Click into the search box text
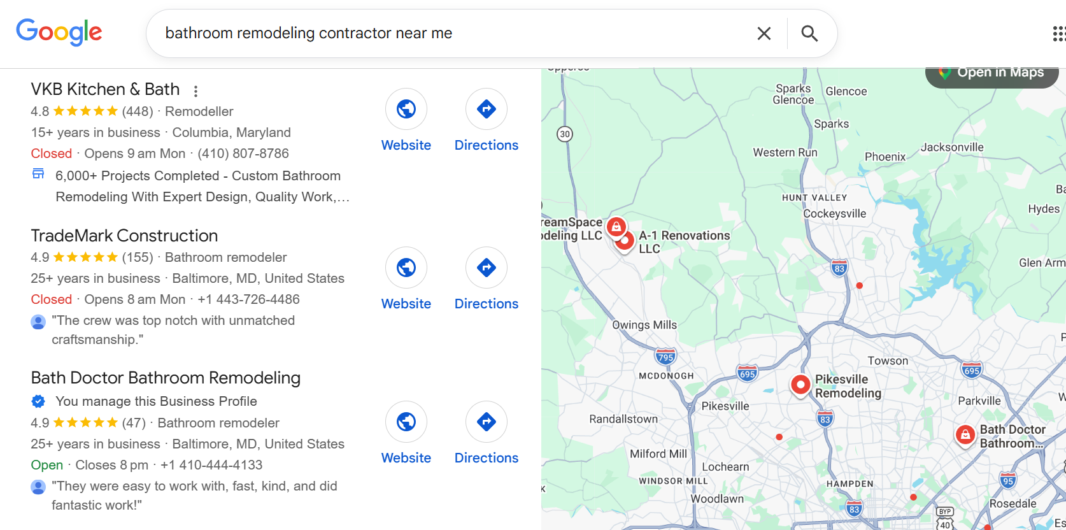This screenshot has height=530, width=1066. (309, 33)
